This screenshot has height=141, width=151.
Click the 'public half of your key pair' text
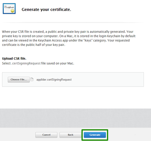click(46, 45)
